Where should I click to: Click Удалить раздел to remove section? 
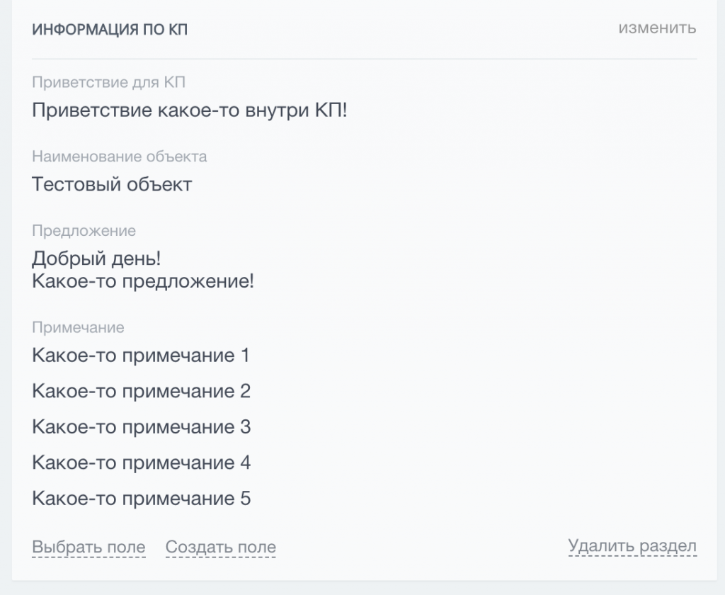[631, 545]
